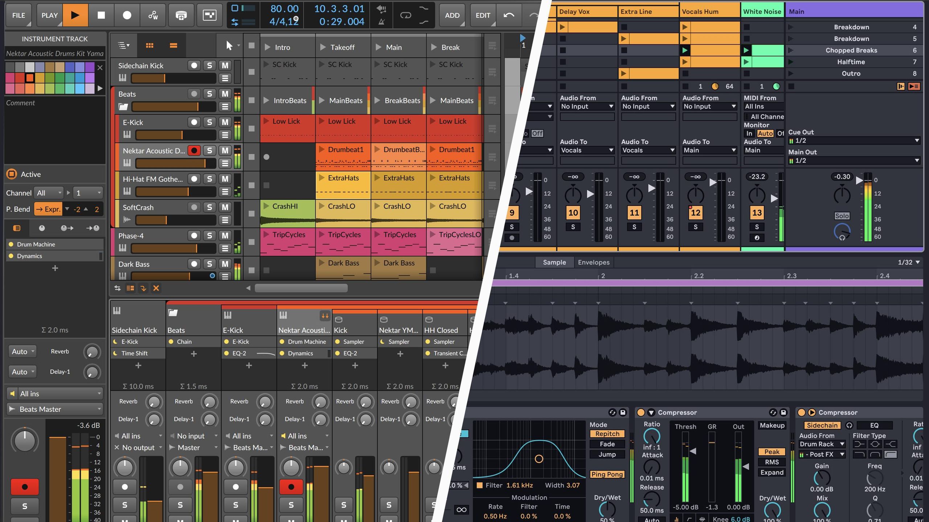This screenshot has height=522, width=929.
Task: Click the hot-swap icon next to Sidechain on Compressor
Action: pyautogui.click(x=849, y=425)
